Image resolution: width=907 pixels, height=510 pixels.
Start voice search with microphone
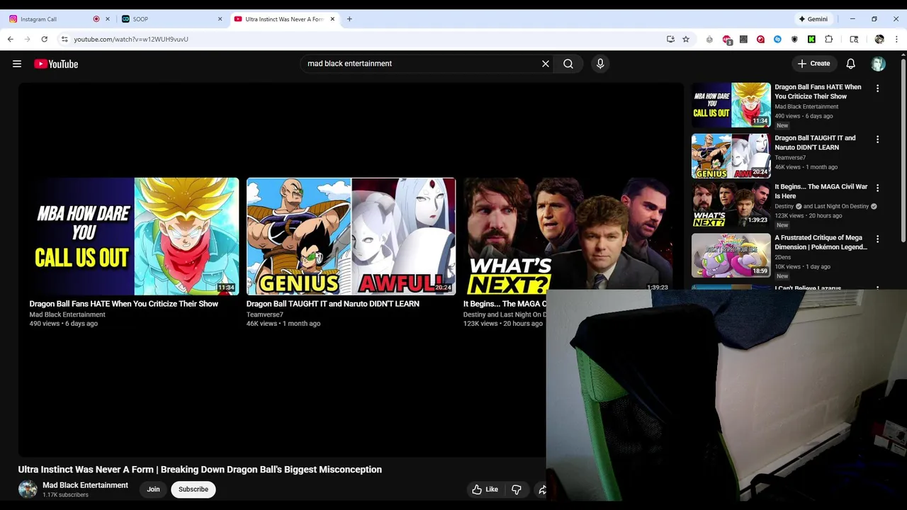tap(600, 64)
